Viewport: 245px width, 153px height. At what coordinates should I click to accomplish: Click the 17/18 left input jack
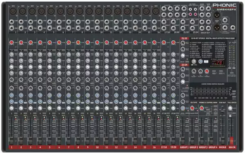pyautogui.click(x=164, y=22)
